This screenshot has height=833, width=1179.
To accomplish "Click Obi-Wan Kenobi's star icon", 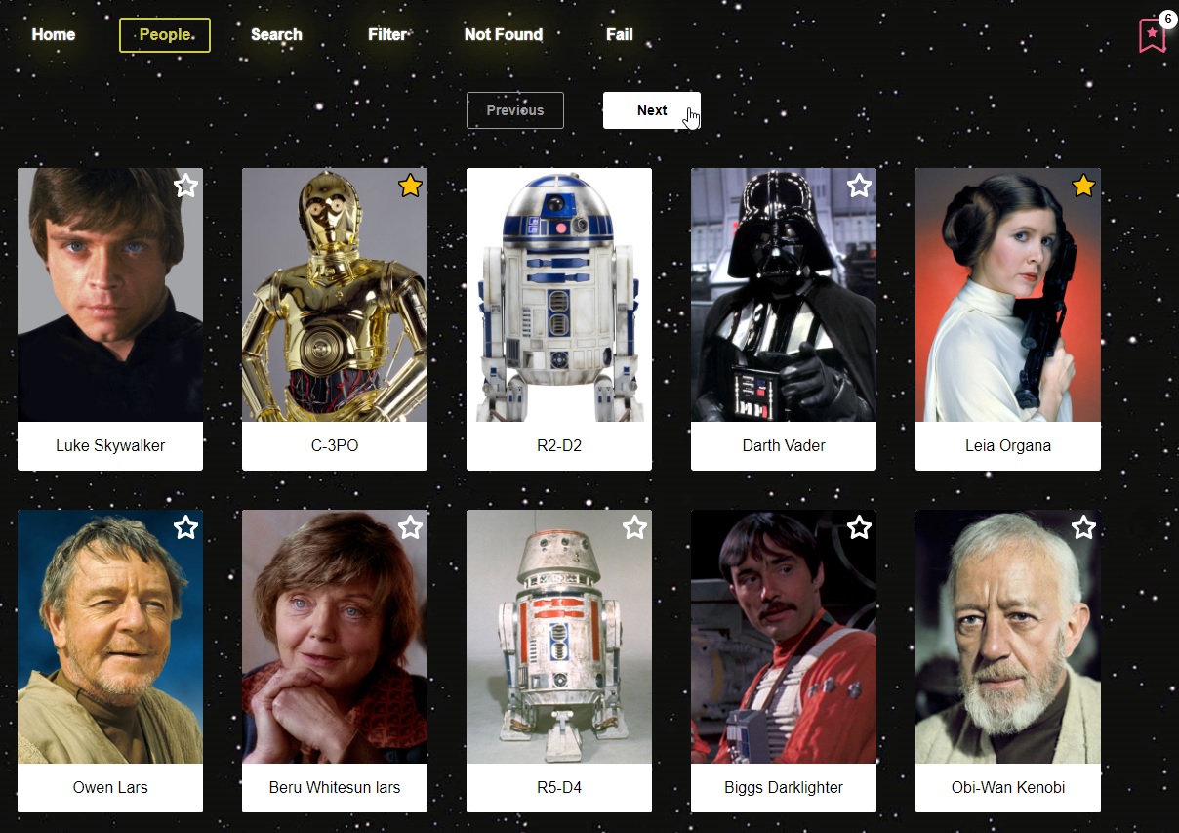I will click(x=1083, y=527).
